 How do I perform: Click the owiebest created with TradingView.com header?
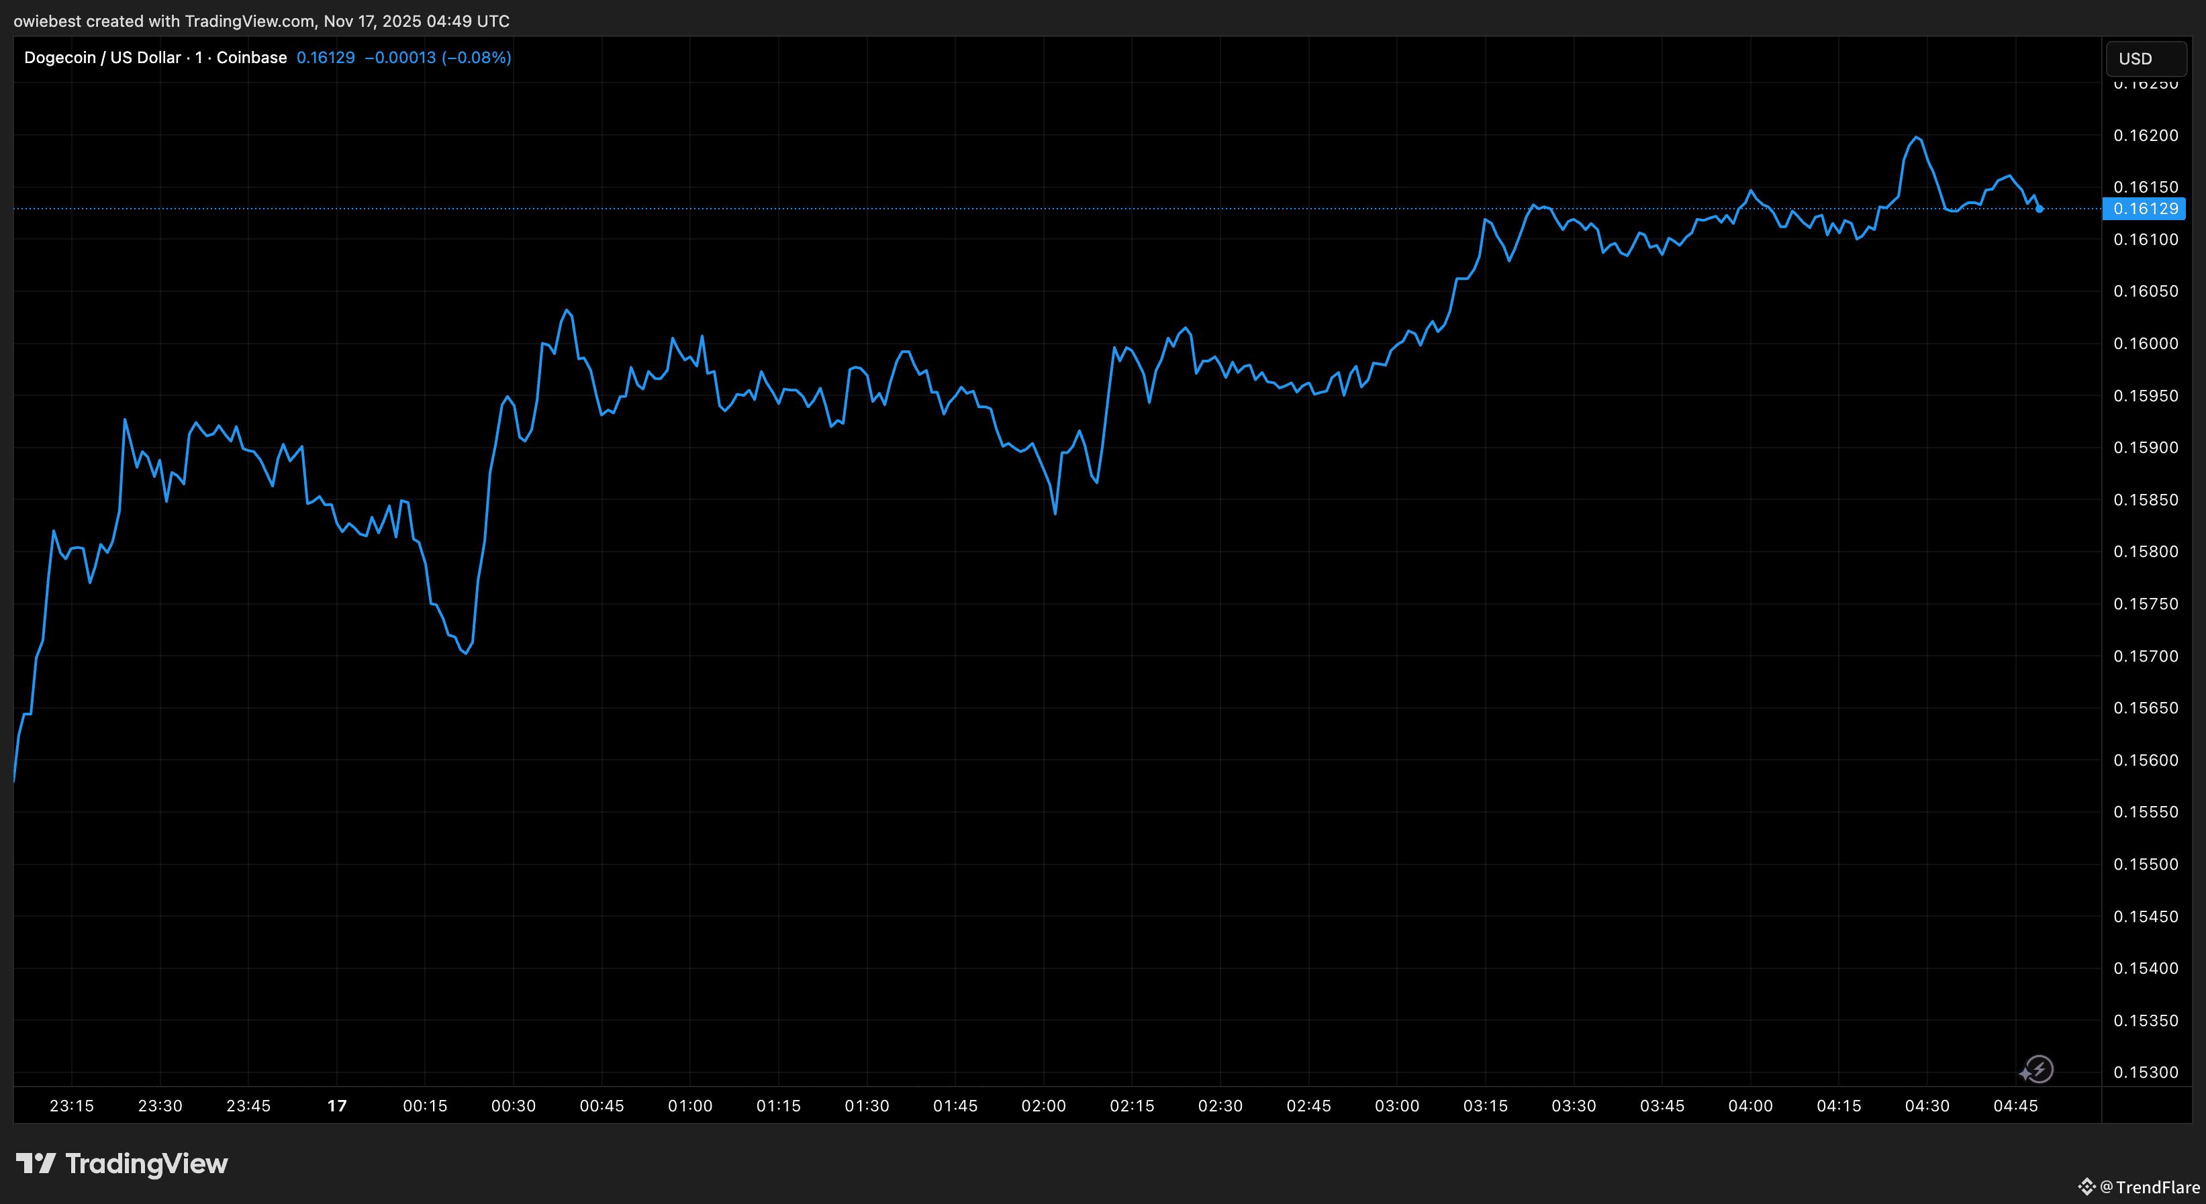click(x=261, y=21)
